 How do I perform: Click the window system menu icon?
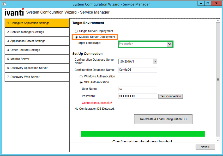[4, 4]
